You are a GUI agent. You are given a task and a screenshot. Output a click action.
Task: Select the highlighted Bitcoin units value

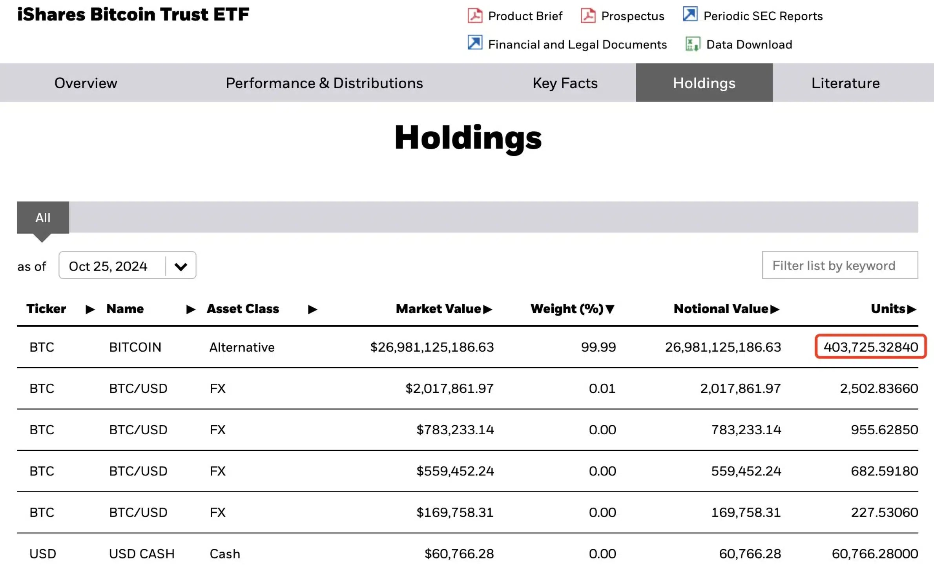[x=870, y=346]
